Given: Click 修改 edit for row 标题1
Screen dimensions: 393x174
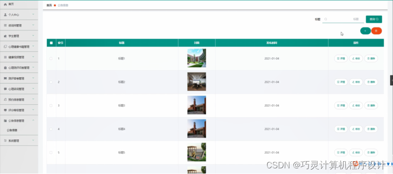Looking at the screenshot, I should [356, 59].
